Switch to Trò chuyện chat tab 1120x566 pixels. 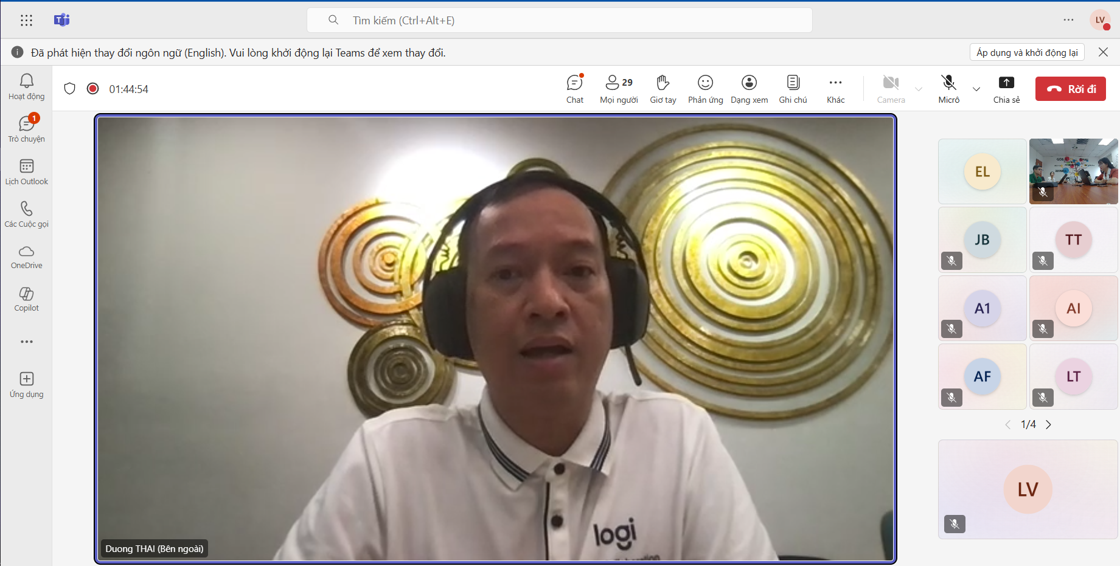tap(26, 129)
